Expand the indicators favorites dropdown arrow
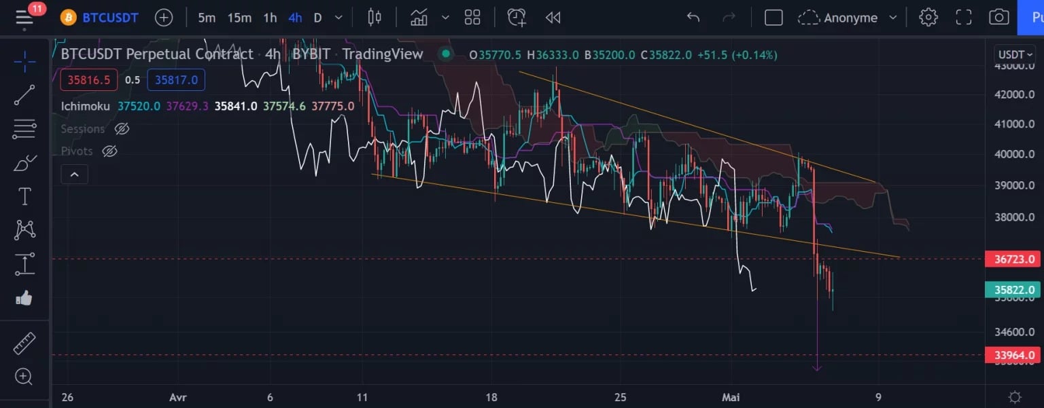 point(445,18)
